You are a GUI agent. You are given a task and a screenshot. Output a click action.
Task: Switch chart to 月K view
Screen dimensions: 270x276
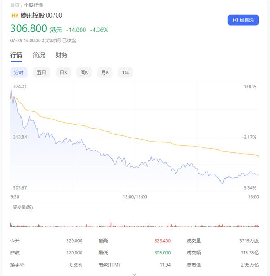pyautogui.click(x=105, y=72)
